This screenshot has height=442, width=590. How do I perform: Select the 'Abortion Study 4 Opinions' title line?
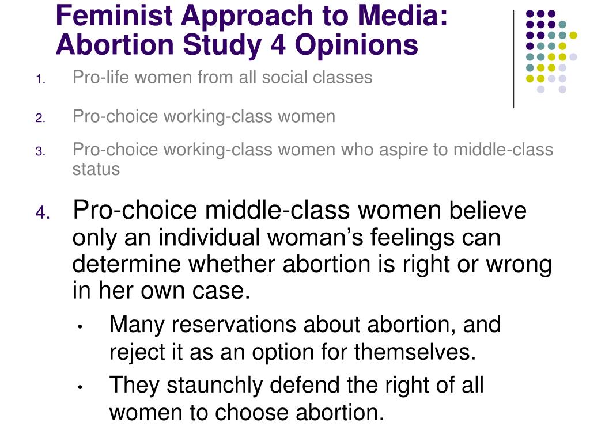pos(237,45)
